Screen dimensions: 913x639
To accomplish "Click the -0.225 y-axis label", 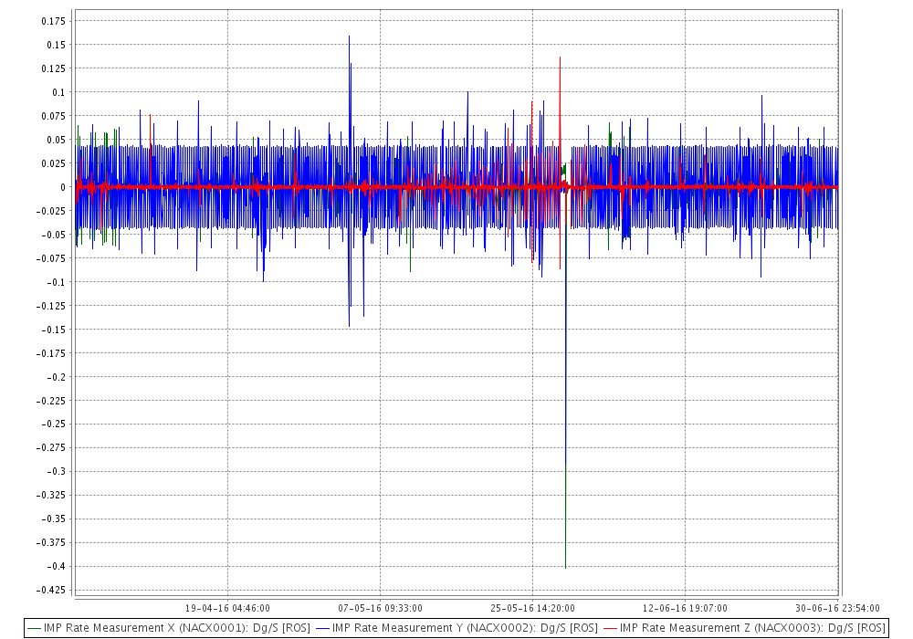I will (x=50, y=401).
